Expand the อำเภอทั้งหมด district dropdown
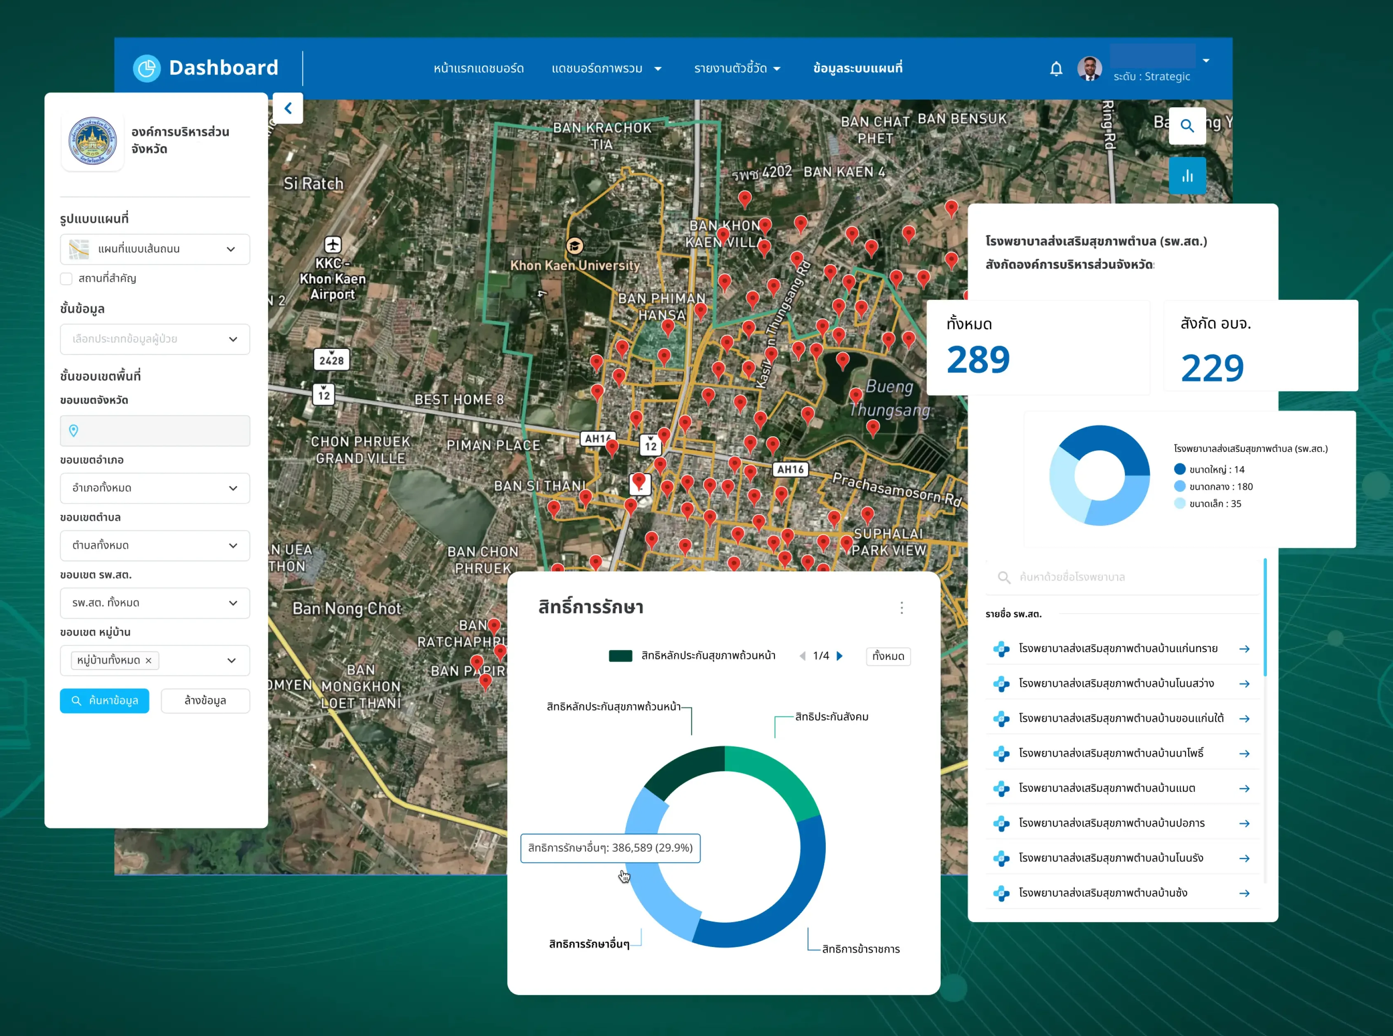Image resolution: width=1393 pixels, height=1036 pixels. point(155,488)
